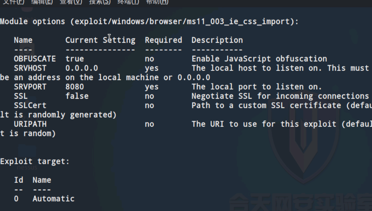Click the OBFUSCATE value true

pyautogui.click(x=75, y=59)
